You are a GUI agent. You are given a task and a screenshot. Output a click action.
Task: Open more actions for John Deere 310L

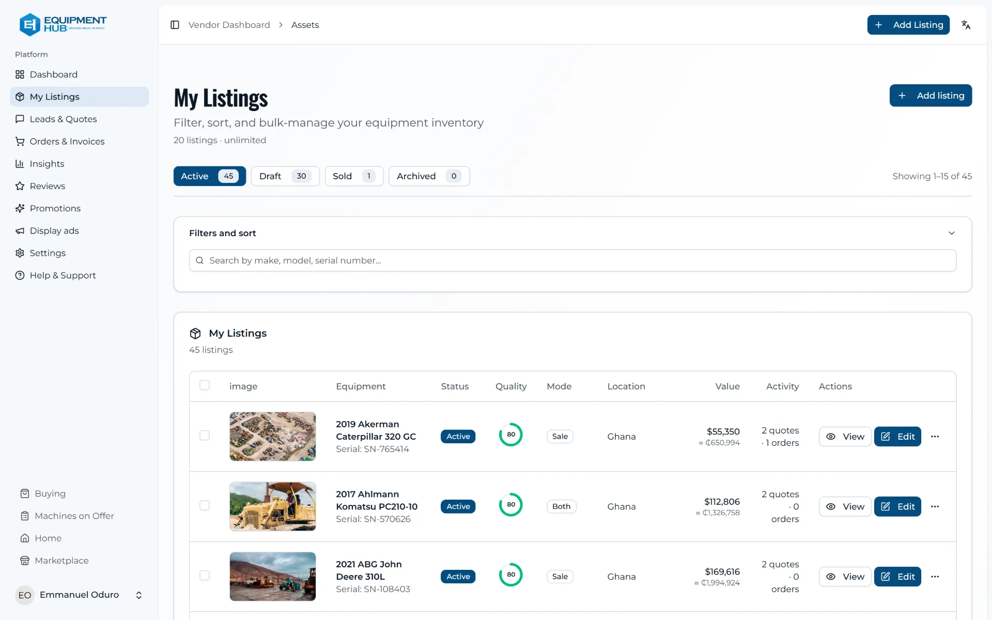pos(935,577)
